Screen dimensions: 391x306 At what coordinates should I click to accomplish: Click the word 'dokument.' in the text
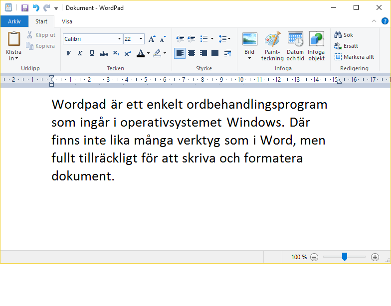(x=83, y=176)
